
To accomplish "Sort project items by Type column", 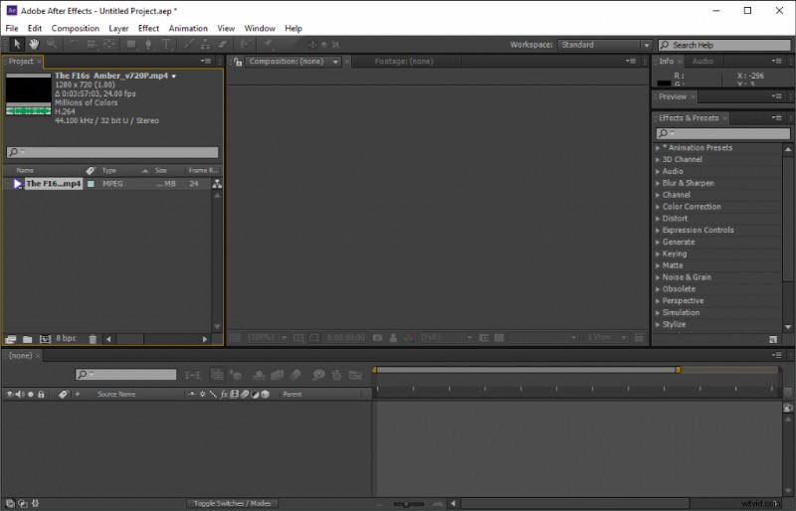I will click(109, 171).
